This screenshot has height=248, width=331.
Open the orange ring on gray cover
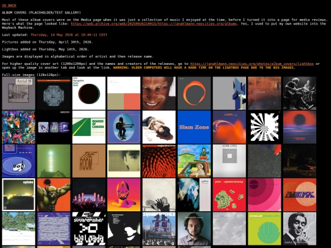tap(194, 93)
